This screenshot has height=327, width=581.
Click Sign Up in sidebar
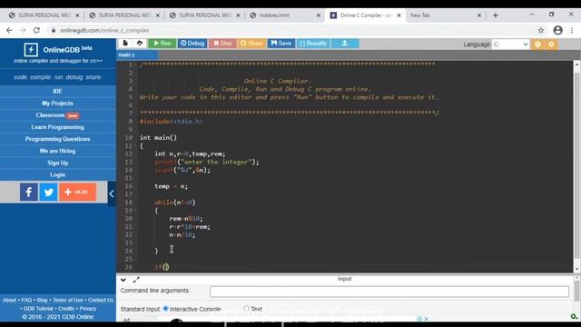pos(57,163)
